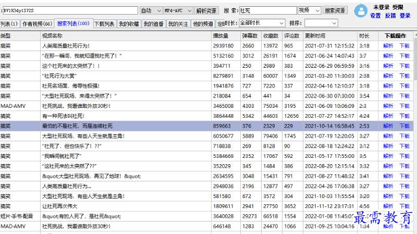Click 解析 for 社死名场面 row
417x234 pixels.
coord(388,86)
